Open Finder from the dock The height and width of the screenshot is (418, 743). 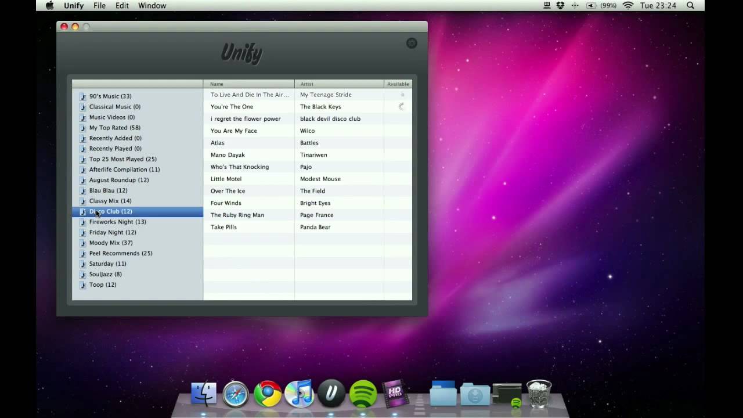tap(204, 394)
